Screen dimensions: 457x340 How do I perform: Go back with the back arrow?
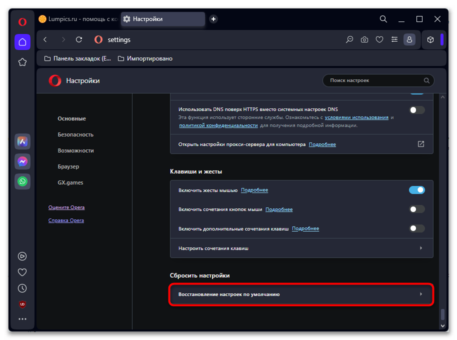pos(45,39)
